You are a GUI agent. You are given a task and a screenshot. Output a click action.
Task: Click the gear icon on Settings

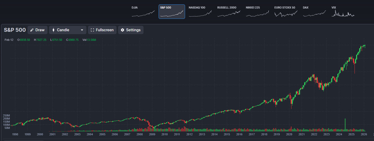pos(123,30)
